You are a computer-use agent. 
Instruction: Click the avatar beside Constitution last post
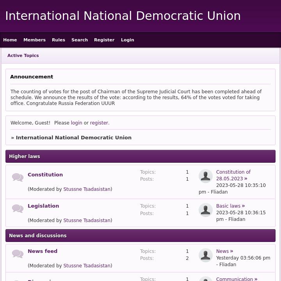(205, 176)
